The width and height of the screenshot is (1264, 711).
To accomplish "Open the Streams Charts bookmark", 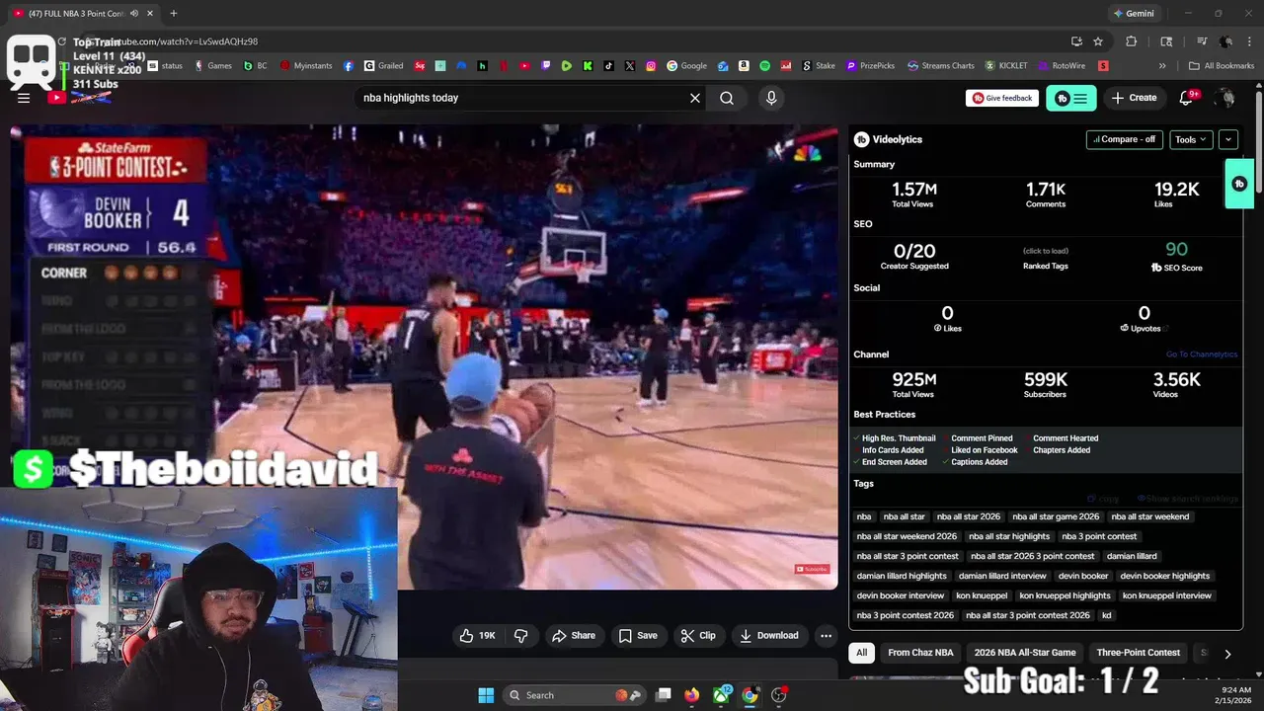I will coord(940,66).
